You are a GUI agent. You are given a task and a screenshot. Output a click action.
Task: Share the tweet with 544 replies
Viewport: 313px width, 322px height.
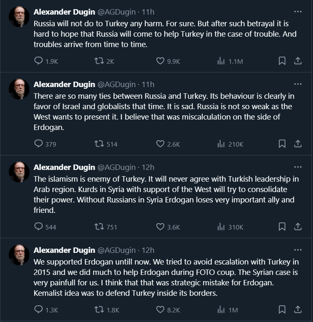point(298,227)
